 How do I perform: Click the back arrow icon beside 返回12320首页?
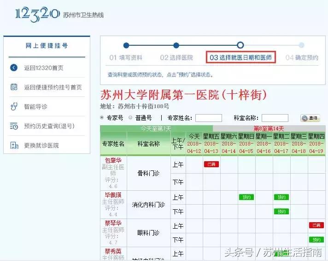coord(14,68)
